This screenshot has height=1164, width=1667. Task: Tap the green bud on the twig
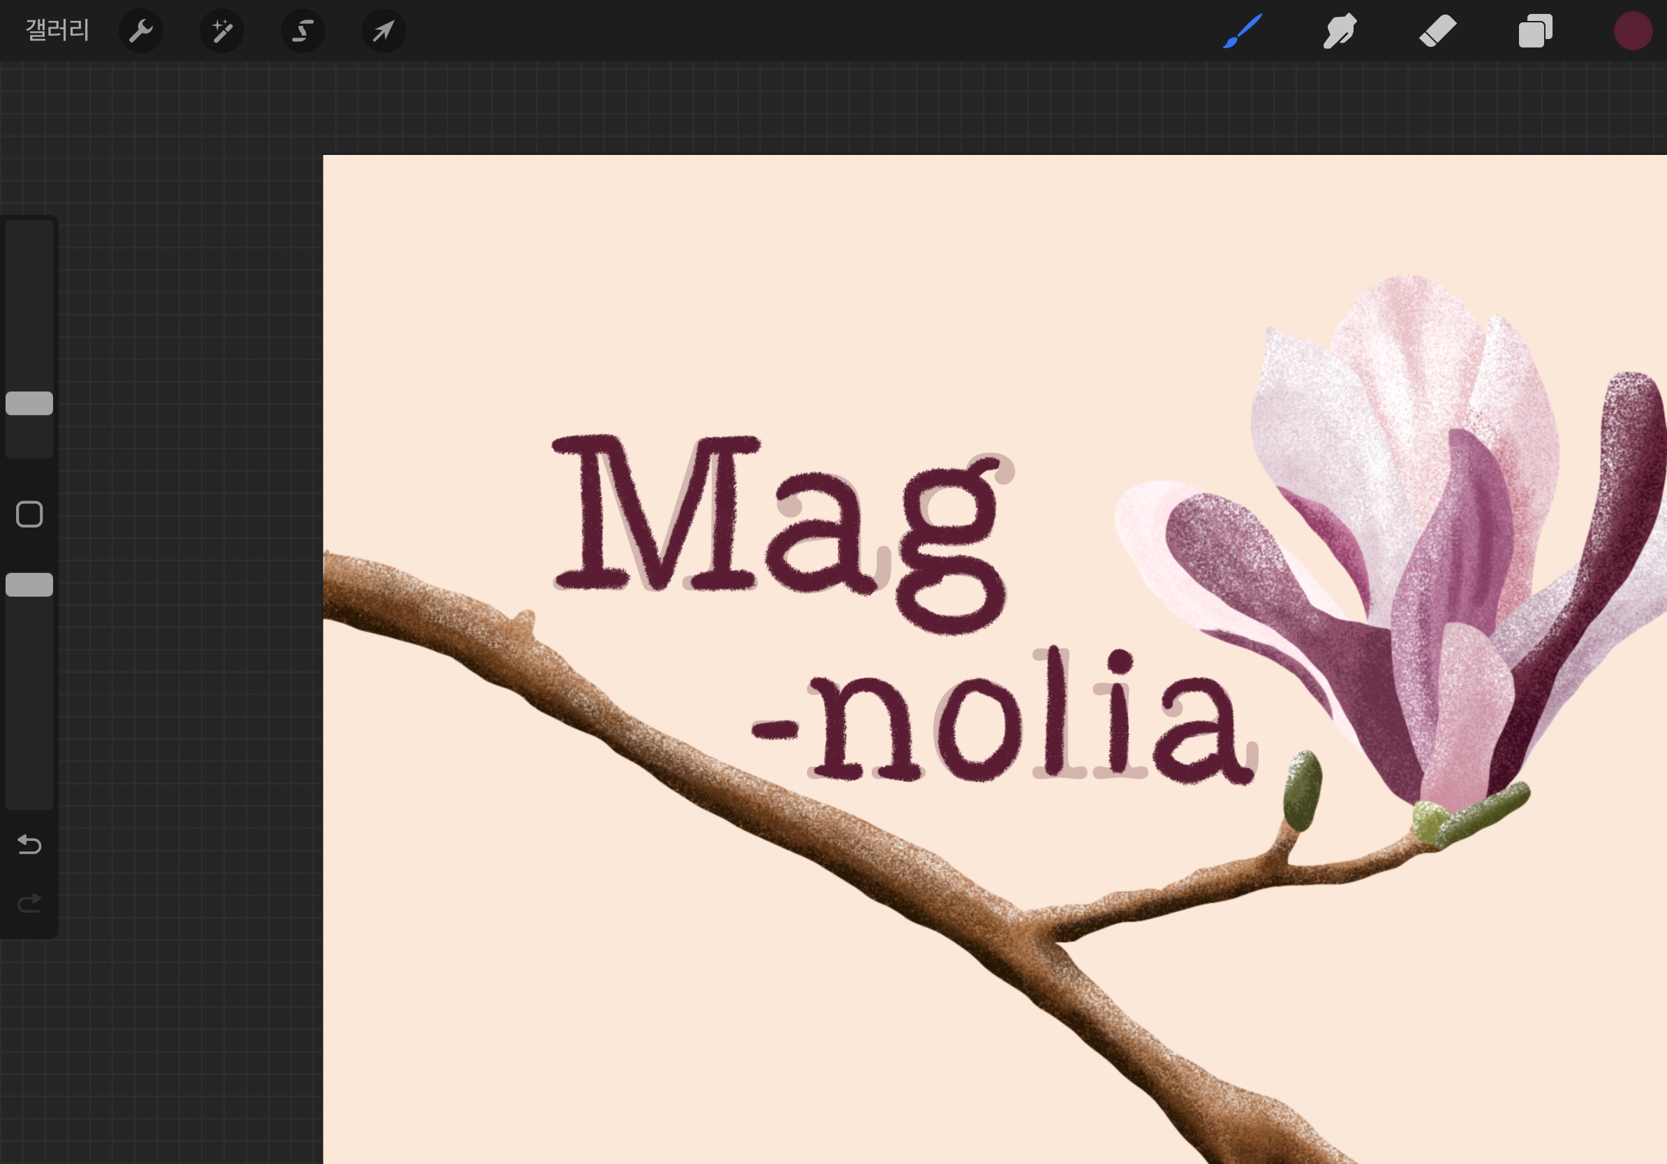click(1303, 791)
